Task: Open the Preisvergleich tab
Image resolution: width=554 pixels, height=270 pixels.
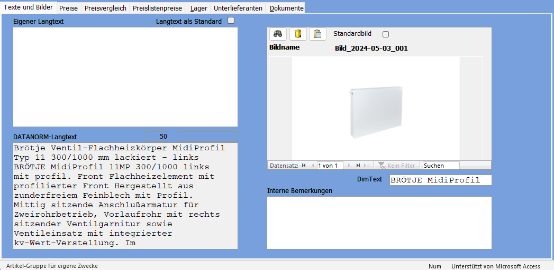Action: pos(105,8)
